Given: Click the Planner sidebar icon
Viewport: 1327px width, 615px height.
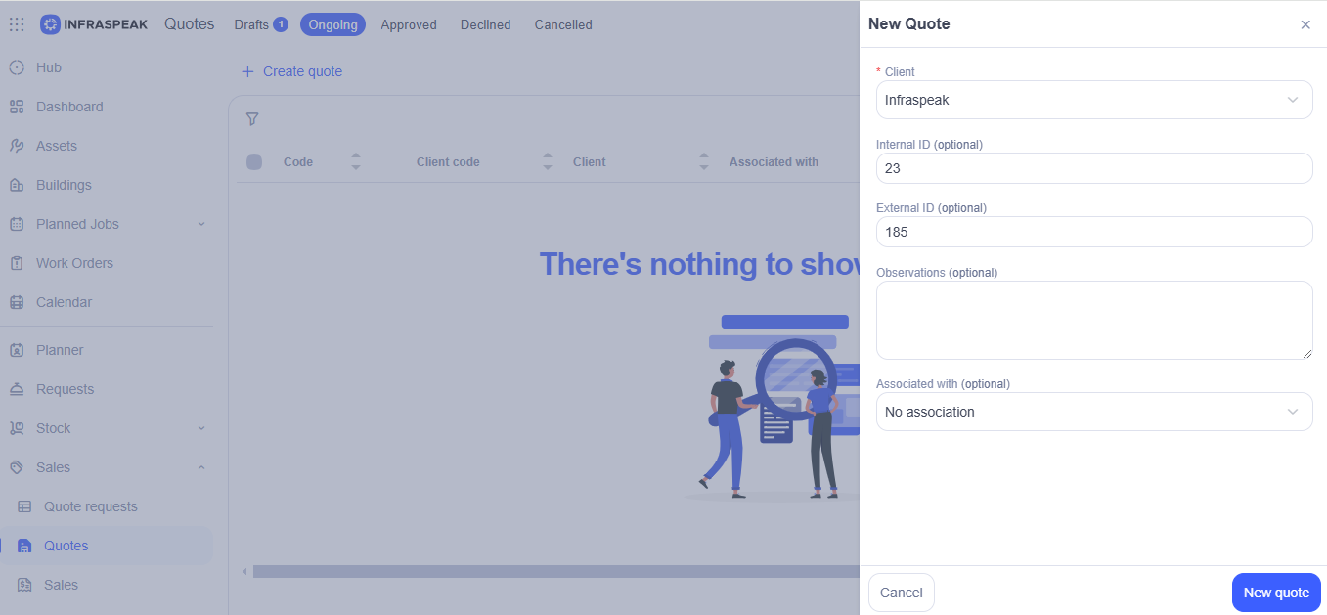Looking at the screenshot, I should [x=17, y=350].
